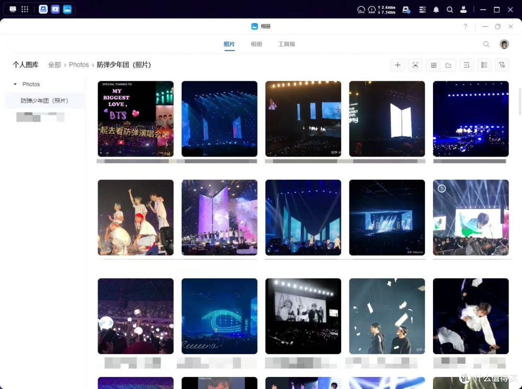522x389 pixels.
Task: Show the desktop from top bar
Action: pos(13,9)
